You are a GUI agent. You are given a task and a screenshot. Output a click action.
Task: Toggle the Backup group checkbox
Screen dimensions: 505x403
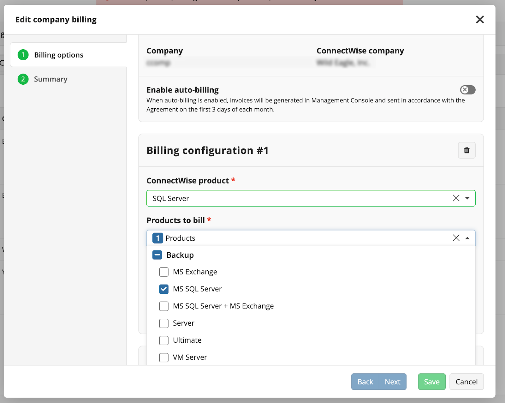pos(157,255)
